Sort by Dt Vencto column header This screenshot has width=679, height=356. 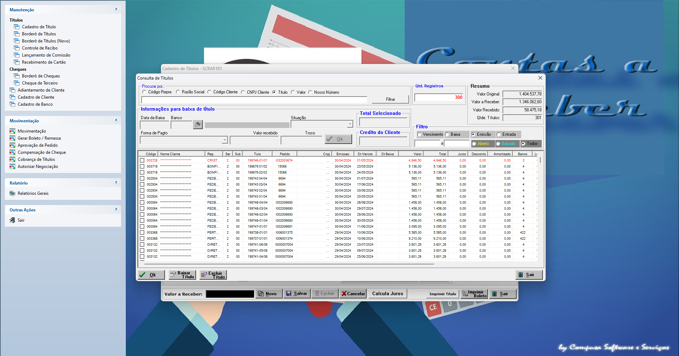(365, 154)
